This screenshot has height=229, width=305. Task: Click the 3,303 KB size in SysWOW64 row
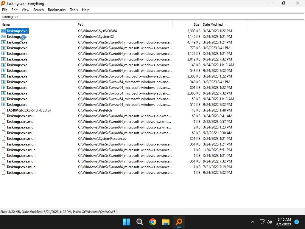click(x=194, y=31)
